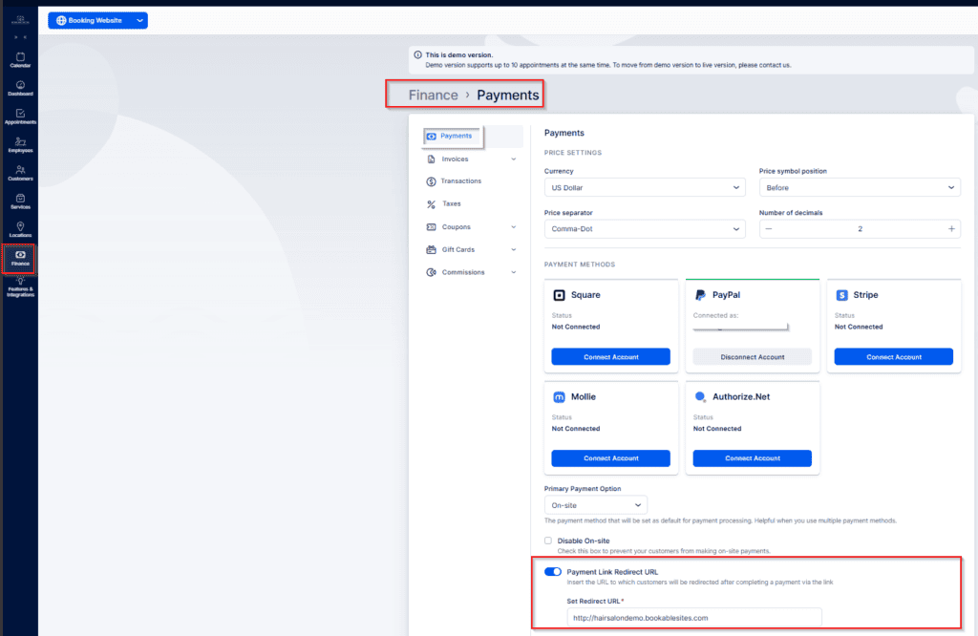Click the Commissions pie icon
Screen dimensions: 978x636
[431, 272]
